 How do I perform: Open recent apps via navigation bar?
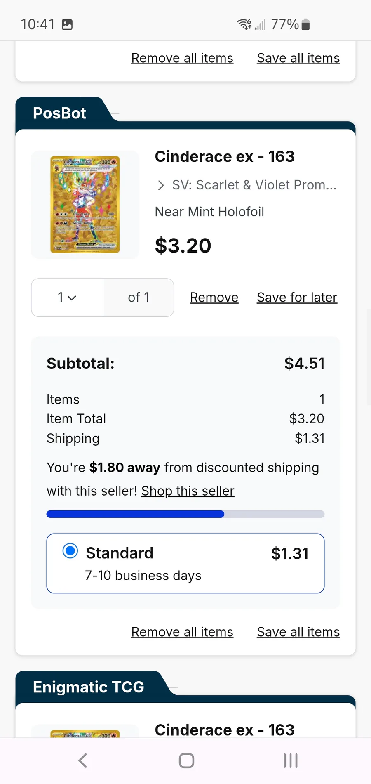click(x=290, y=760)
